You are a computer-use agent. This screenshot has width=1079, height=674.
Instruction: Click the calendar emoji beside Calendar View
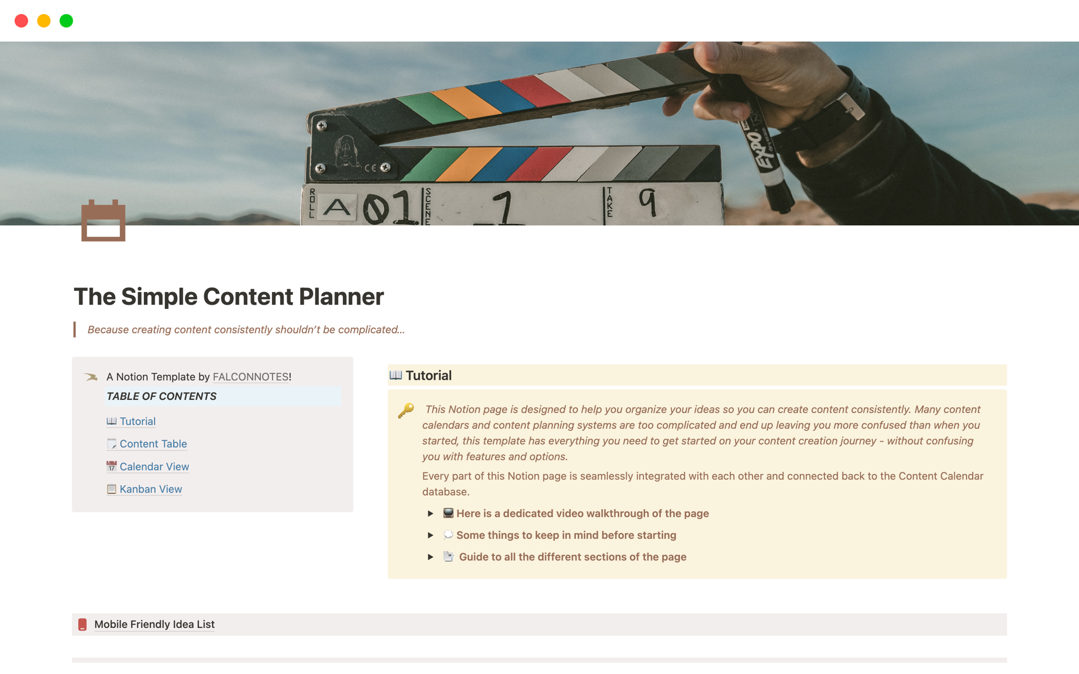coord(111,466)
